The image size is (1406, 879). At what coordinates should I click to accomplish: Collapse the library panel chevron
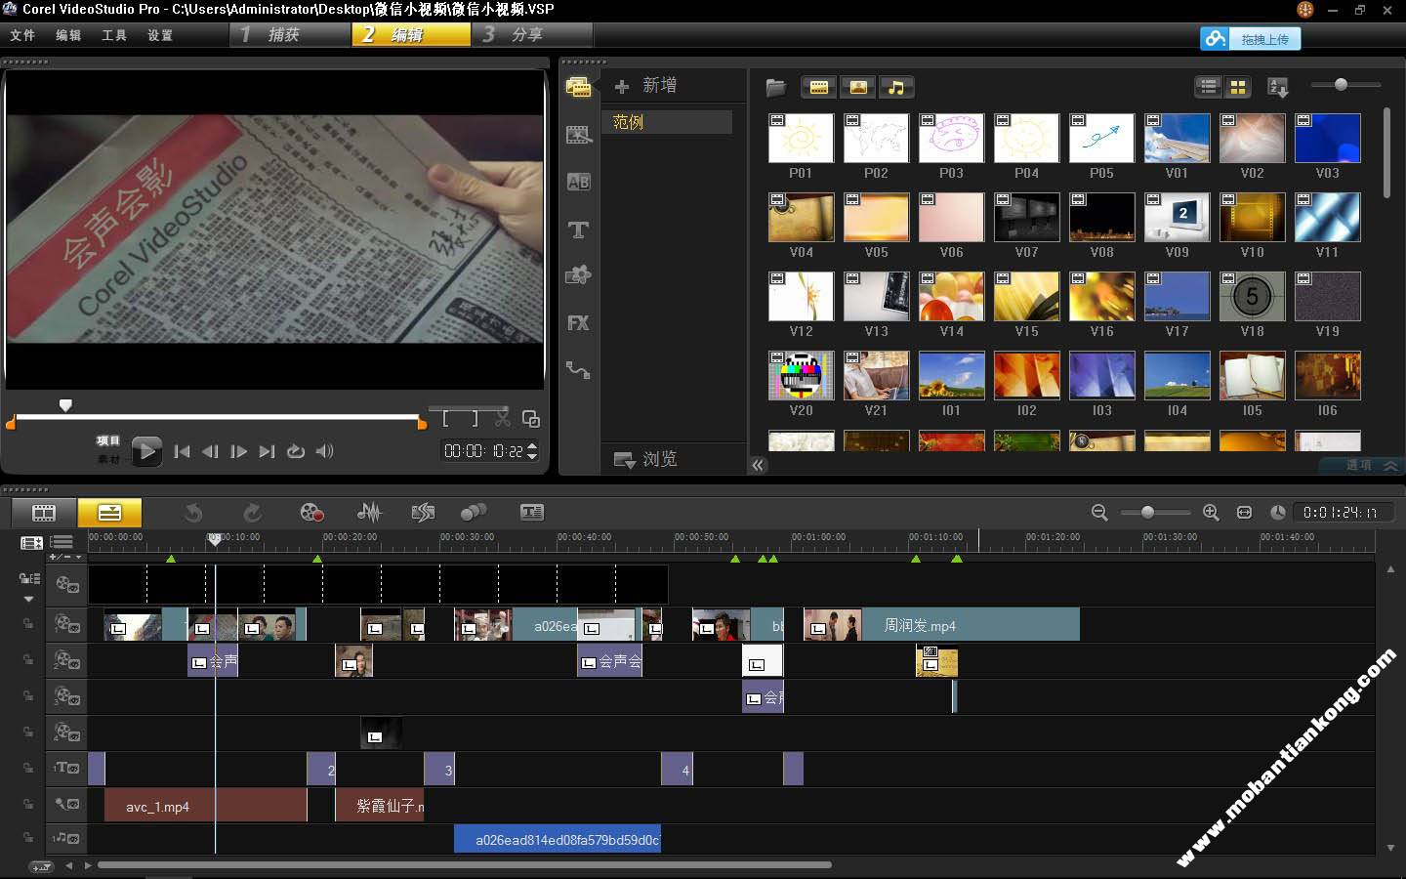(x=758, y=466)
